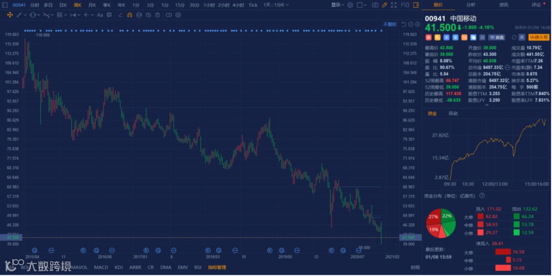Choose the Tick timeframe
This screenshot has width=552, height=276.
coord(253,5)
